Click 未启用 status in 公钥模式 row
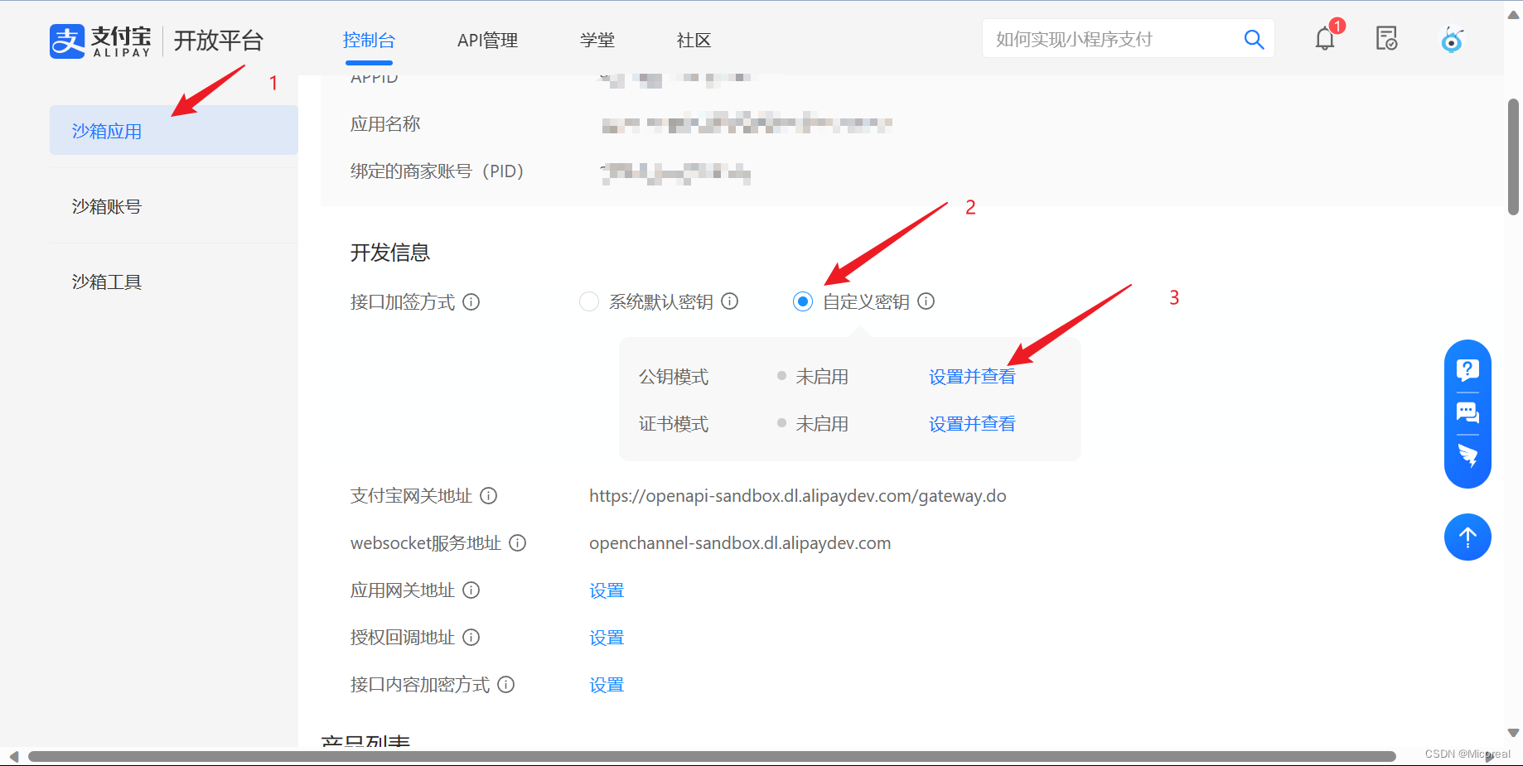This screenshot has height=766, width=1523. coord(822,376)
